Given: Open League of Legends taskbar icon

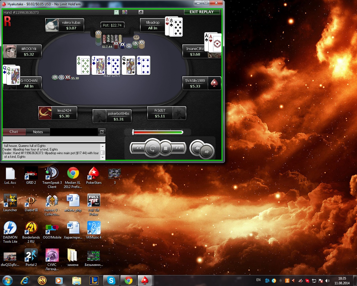Looking at the screenshot, I should coord(94,280).
